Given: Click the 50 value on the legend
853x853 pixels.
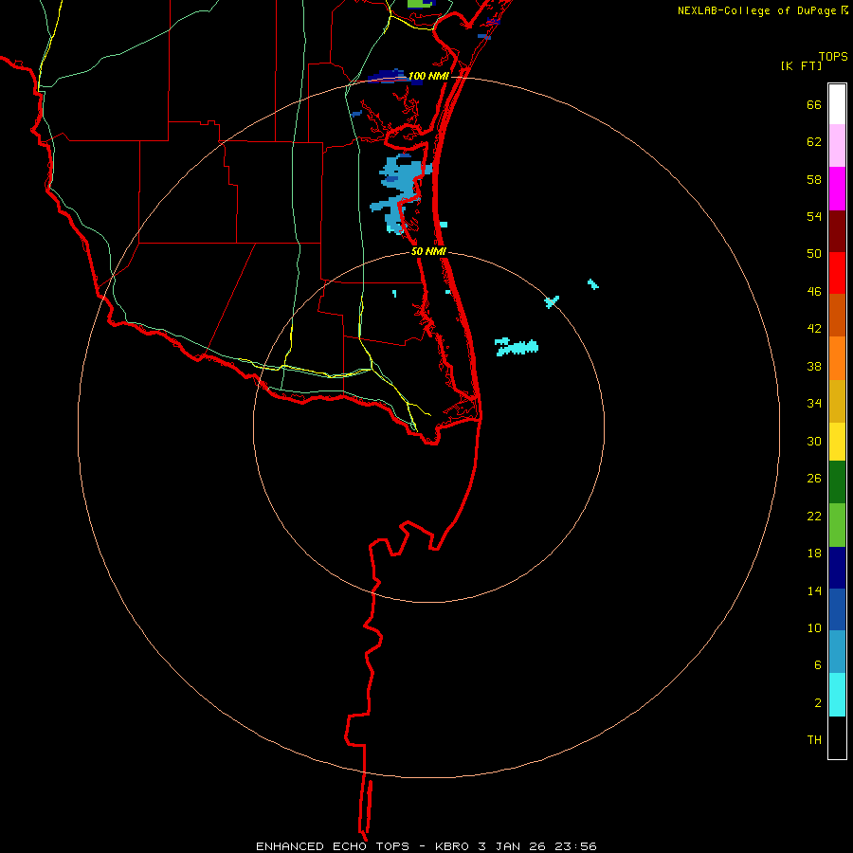Looking at the screenshot, I should click(814, 254).
